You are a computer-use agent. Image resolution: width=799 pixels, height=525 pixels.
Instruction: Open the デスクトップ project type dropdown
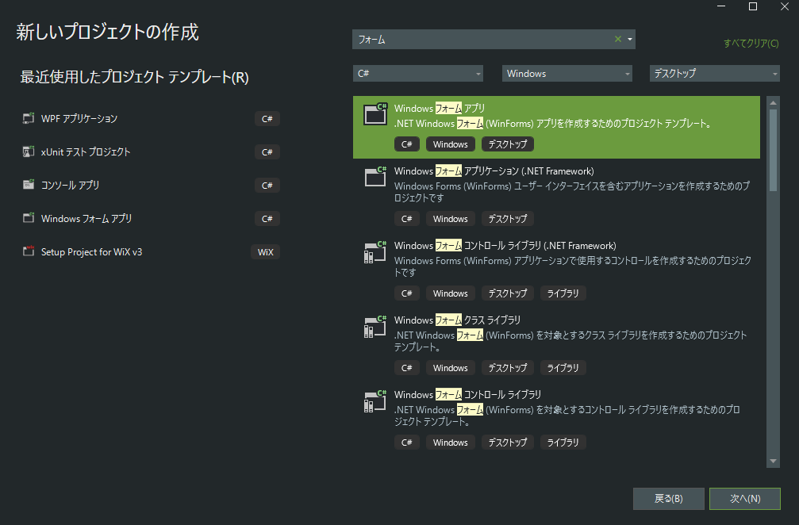pyautogui.click(x=714, y=73)
